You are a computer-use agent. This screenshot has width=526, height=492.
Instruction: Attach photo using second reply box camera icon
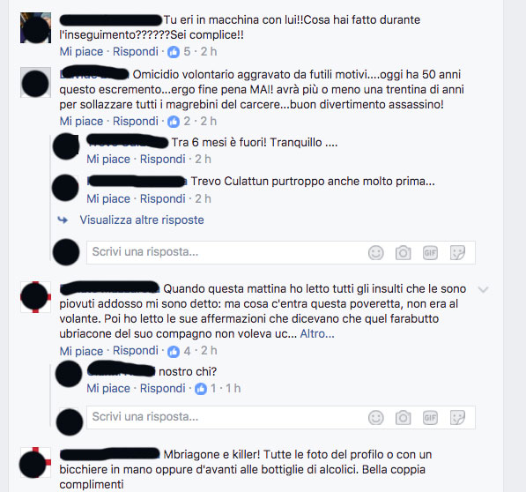403,418
